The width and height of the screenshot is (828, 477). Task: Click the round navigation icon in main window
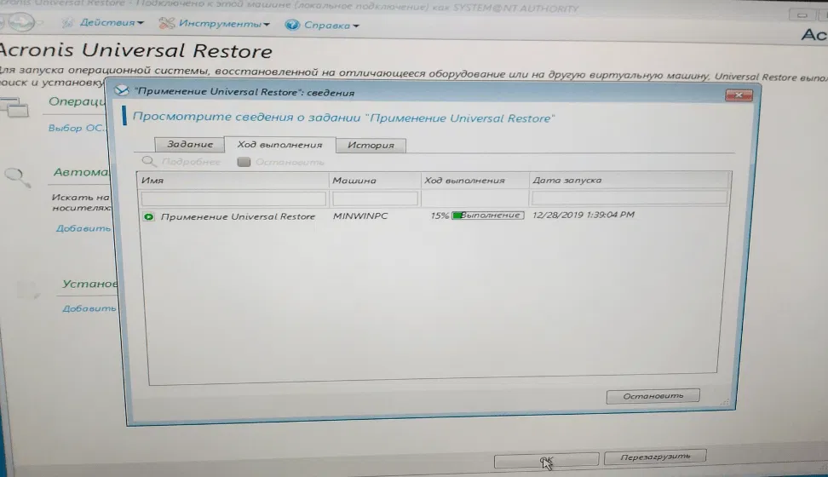[20, 22]
